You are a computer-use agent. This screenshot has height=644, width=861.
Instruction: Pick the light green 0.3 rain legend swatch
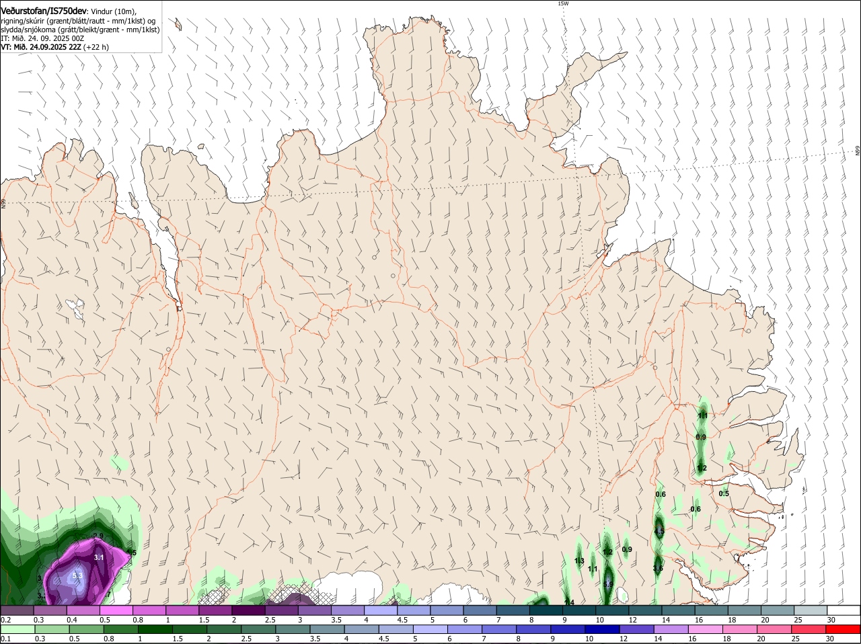(x=50, y=629)
